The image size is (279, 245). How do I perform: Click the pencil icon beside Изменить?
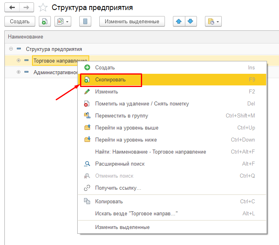click(x=87, y=91)
